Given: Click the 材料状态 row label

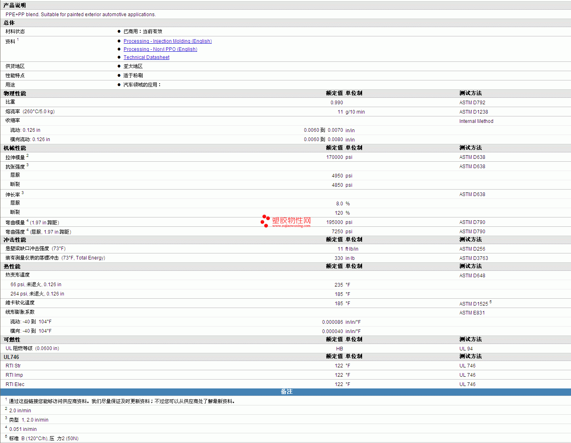Looking at the screenshot, I should 15,32.
